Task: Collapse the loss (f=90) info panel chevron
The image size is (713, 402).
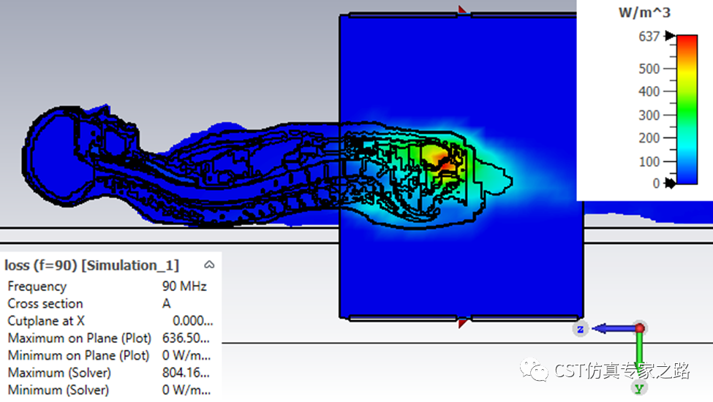Action: tap(209, 265)
